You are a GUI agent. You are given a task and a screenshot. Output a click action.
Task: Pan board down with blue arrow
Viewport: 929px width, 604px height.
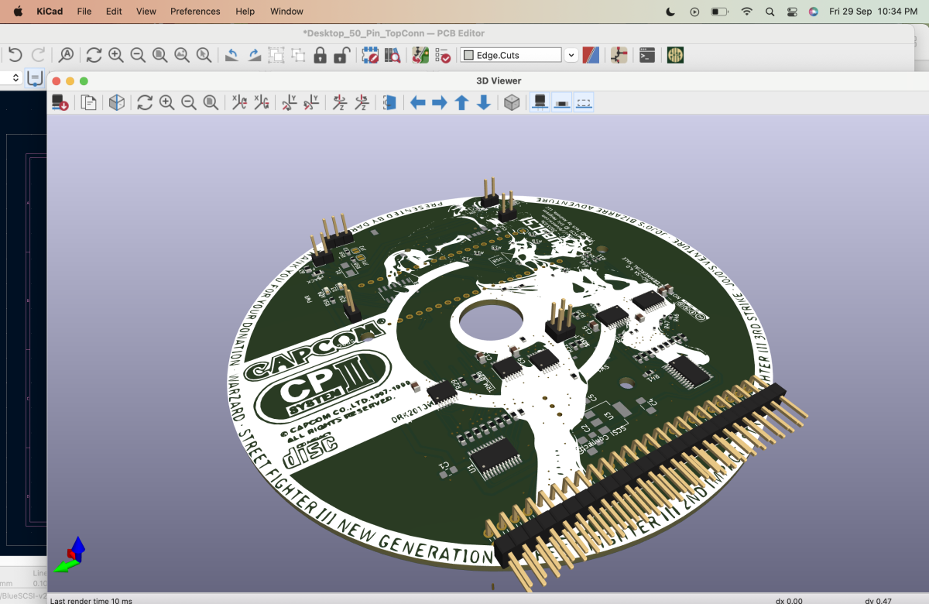click(x=484, y=102)
